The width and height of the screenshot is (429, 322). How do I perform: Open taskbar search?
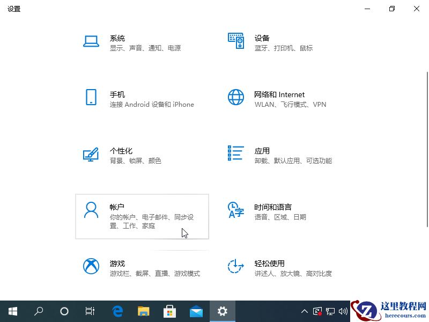click(x=38, y=311)
